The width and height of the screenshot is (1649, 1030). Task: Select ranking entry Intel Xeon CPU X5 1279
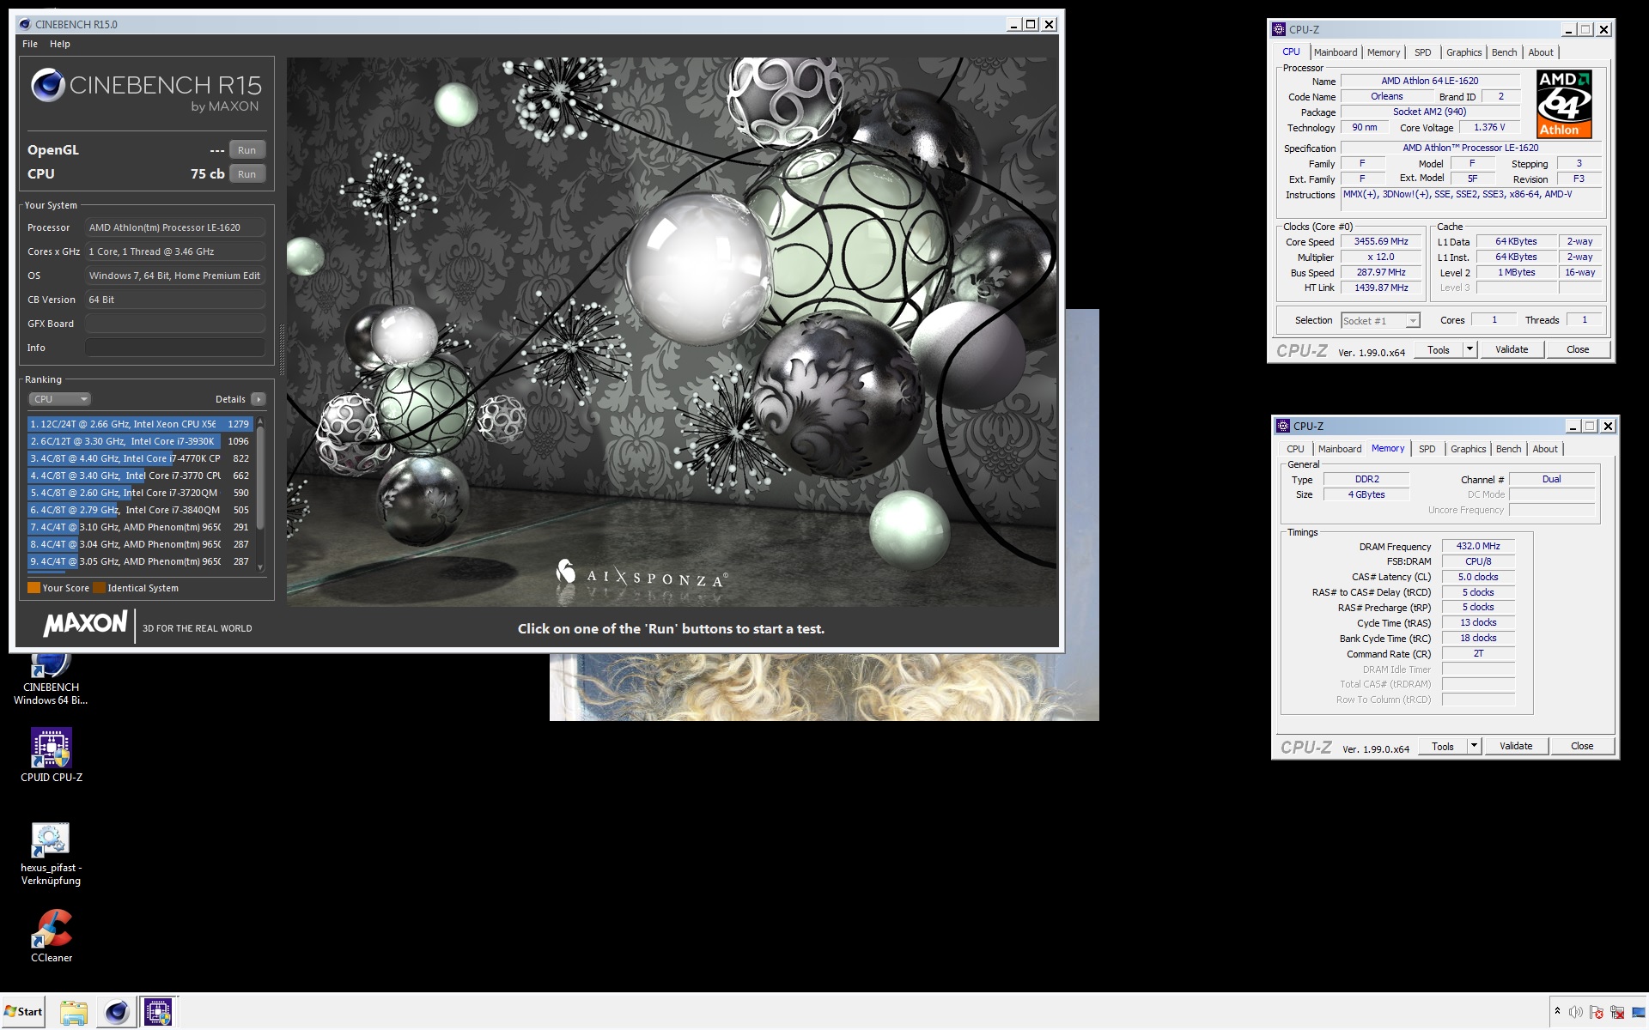[140, 424]
